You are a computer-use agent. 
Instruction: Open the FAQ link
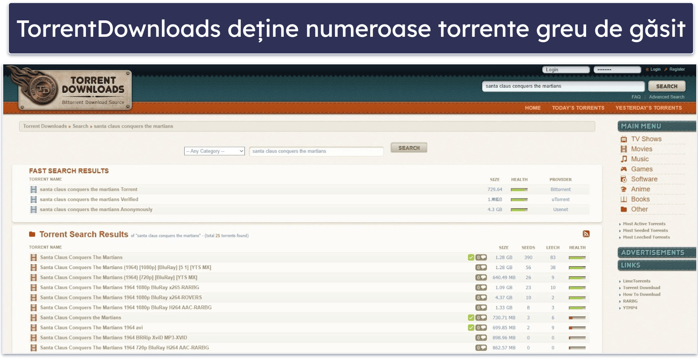(x=636, y=97)
